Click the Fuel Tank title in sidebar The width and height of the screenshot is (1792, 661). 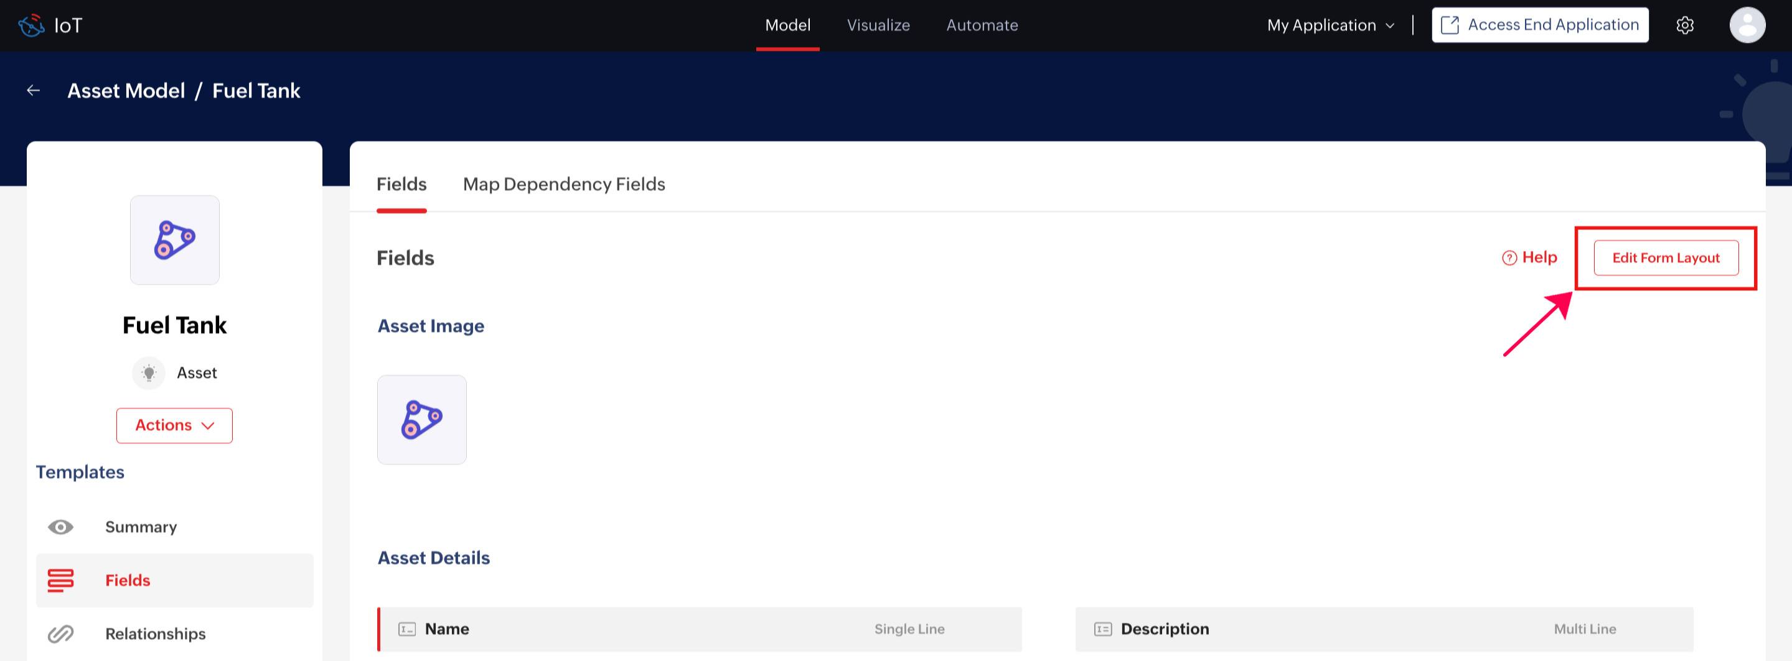[175, 325]
